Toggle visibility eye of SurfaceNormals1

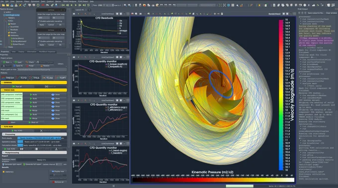point(1,41)
